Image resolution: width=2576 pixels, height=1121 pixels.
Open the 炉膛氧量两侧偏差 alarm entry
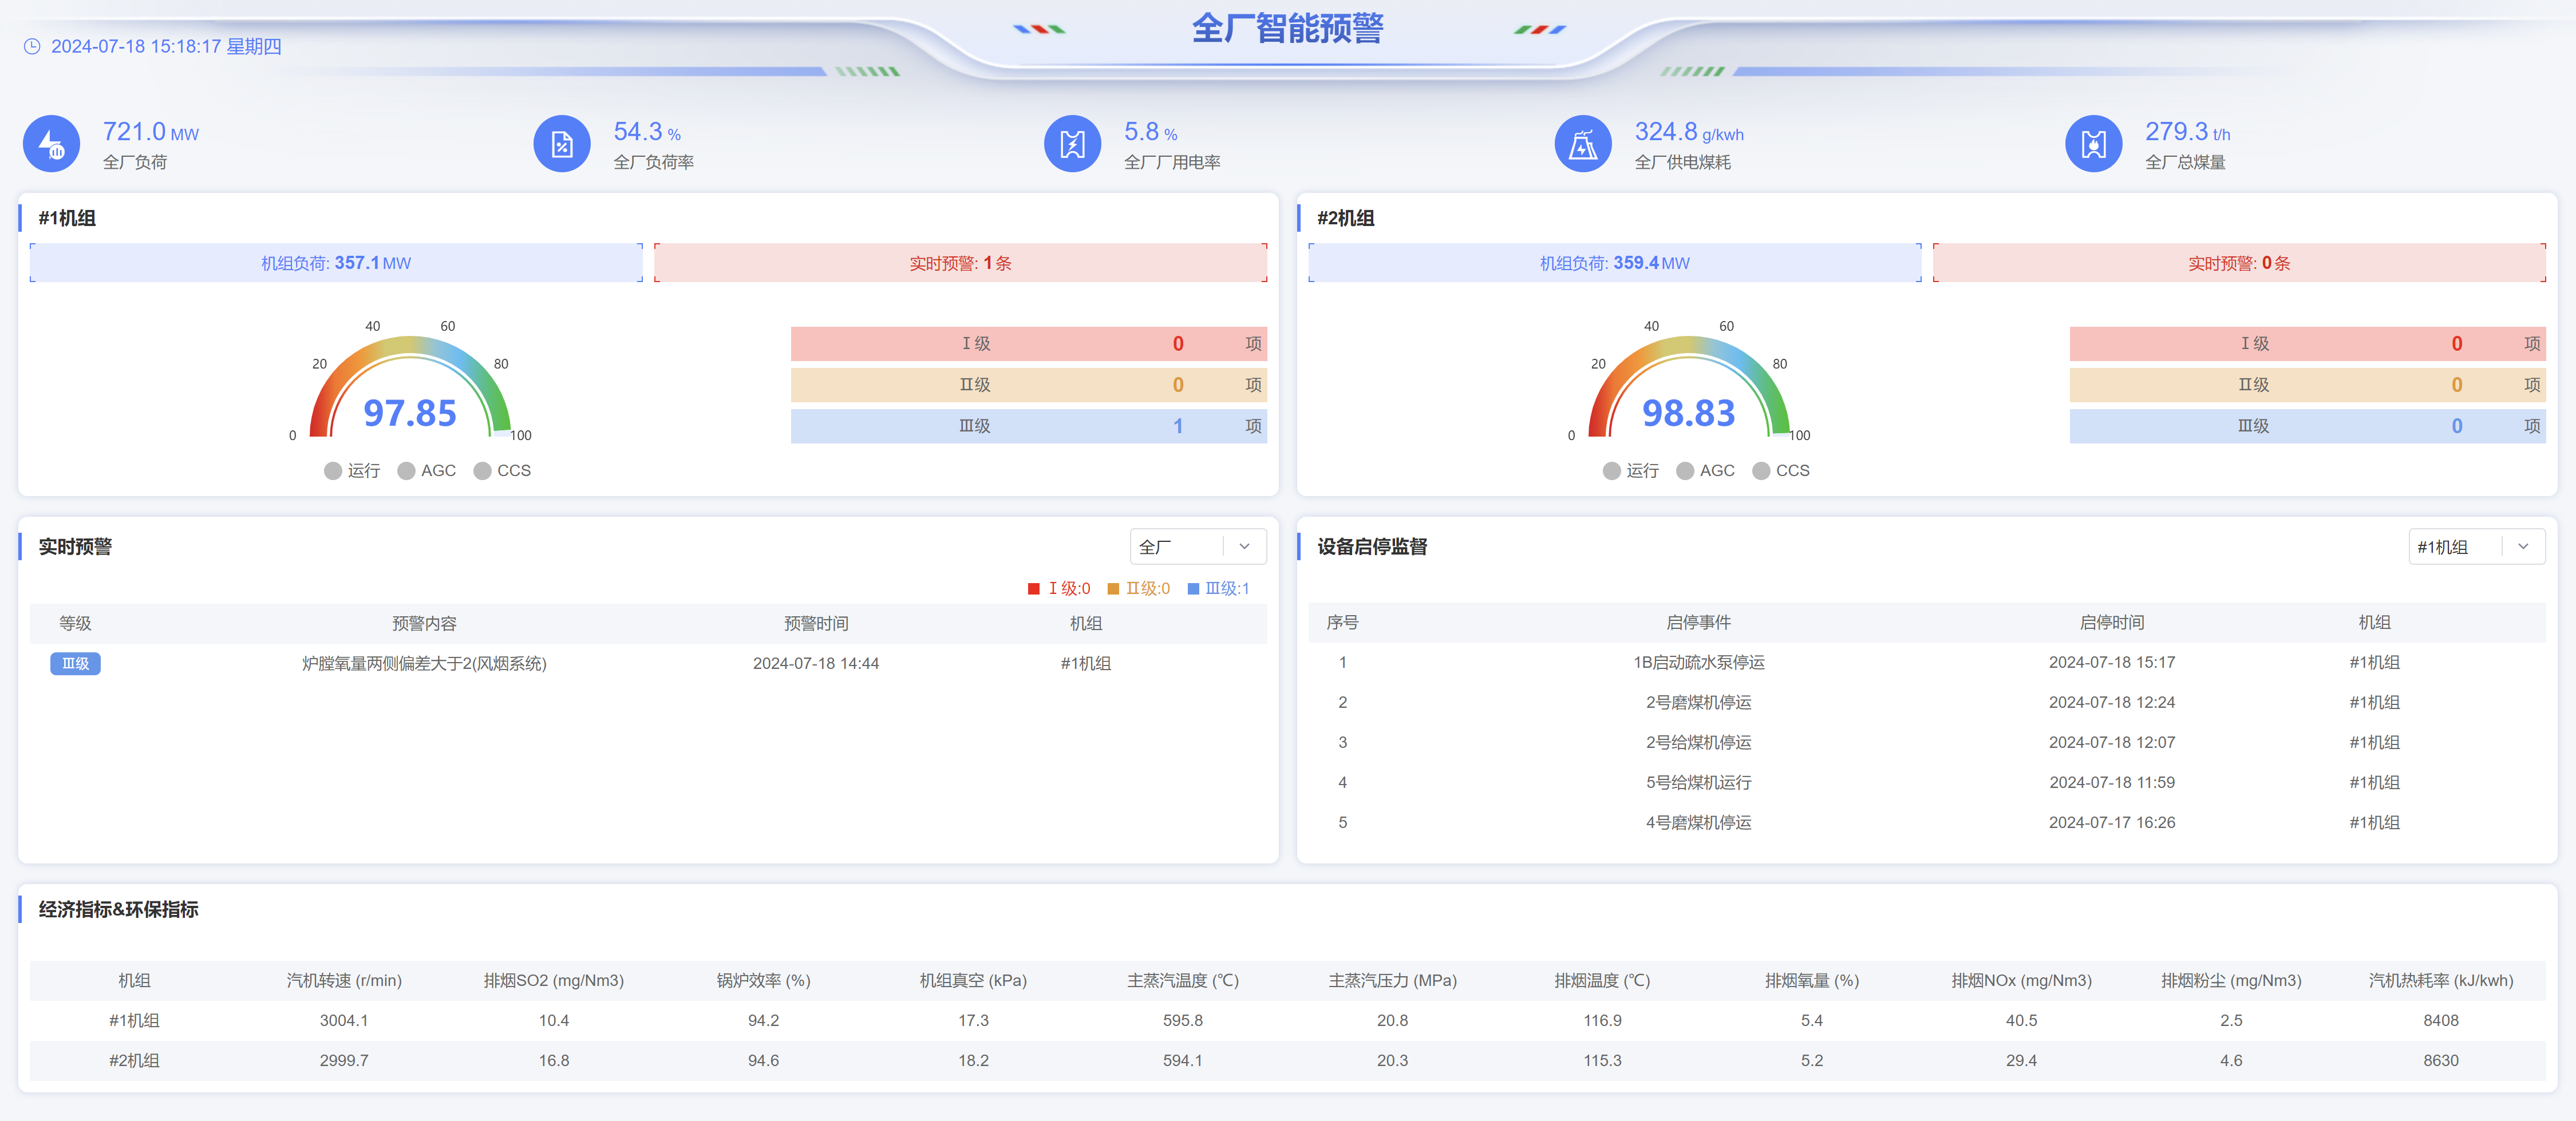coord(424,664)
